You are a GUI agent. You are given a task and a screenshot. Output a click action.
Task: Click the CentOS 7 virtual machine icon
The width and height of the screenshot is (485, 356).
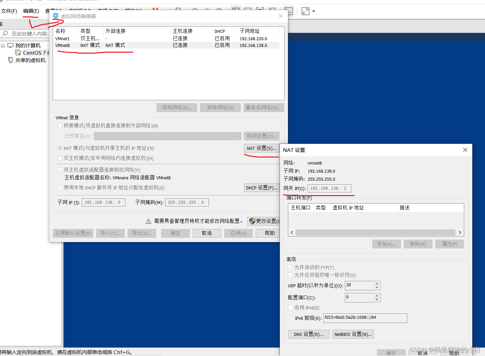point(18,53)
